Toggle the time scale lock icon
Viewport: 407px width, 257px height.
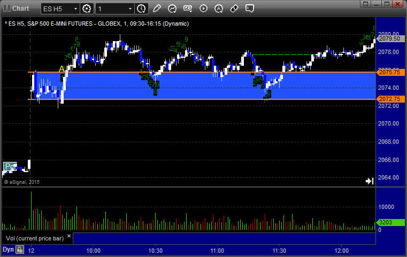click(x=20, y=250)
